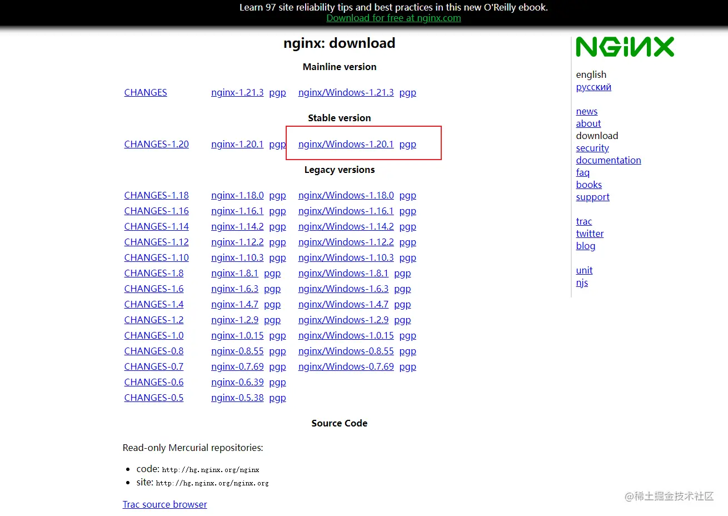Download nginx/Windows-0.7.69
Image resolution: width=728 pixels, height=516 pixels.
coord(346,366)
